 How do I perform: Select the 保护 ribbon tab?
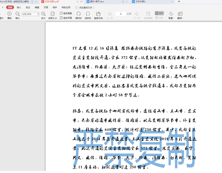click(55, 8)
